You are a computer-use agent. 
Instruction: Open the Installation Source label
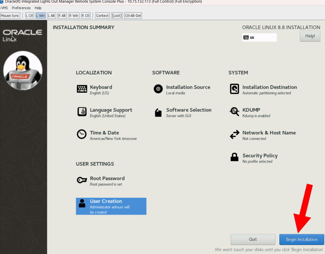point(188,87)
